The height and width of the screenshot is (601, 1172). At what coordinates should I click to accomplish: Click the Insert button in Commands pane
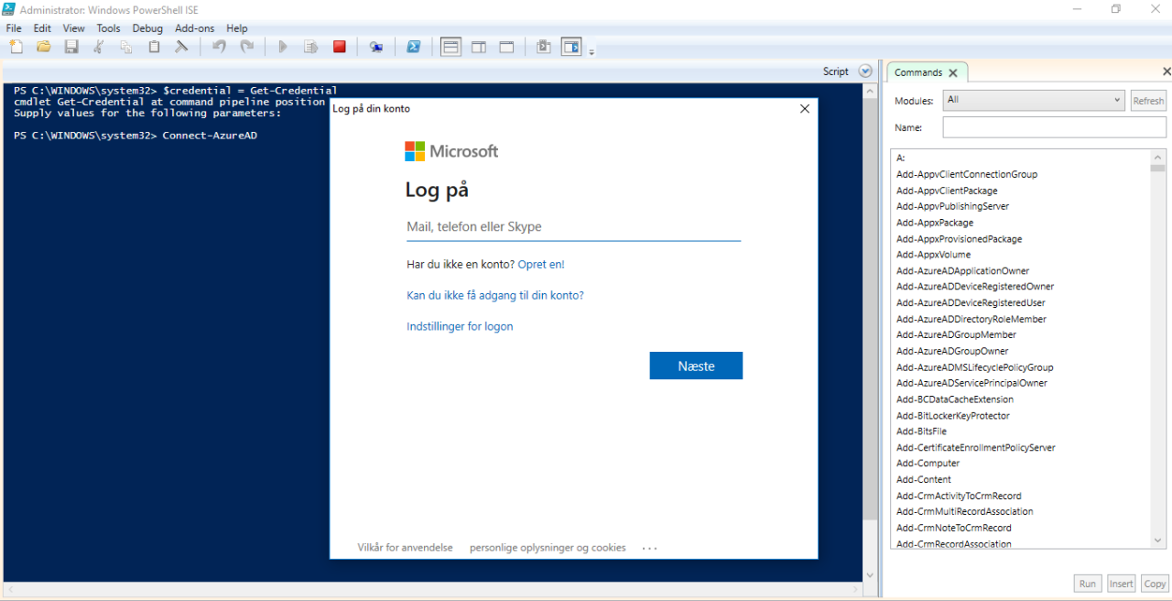tap(1121, 584)
